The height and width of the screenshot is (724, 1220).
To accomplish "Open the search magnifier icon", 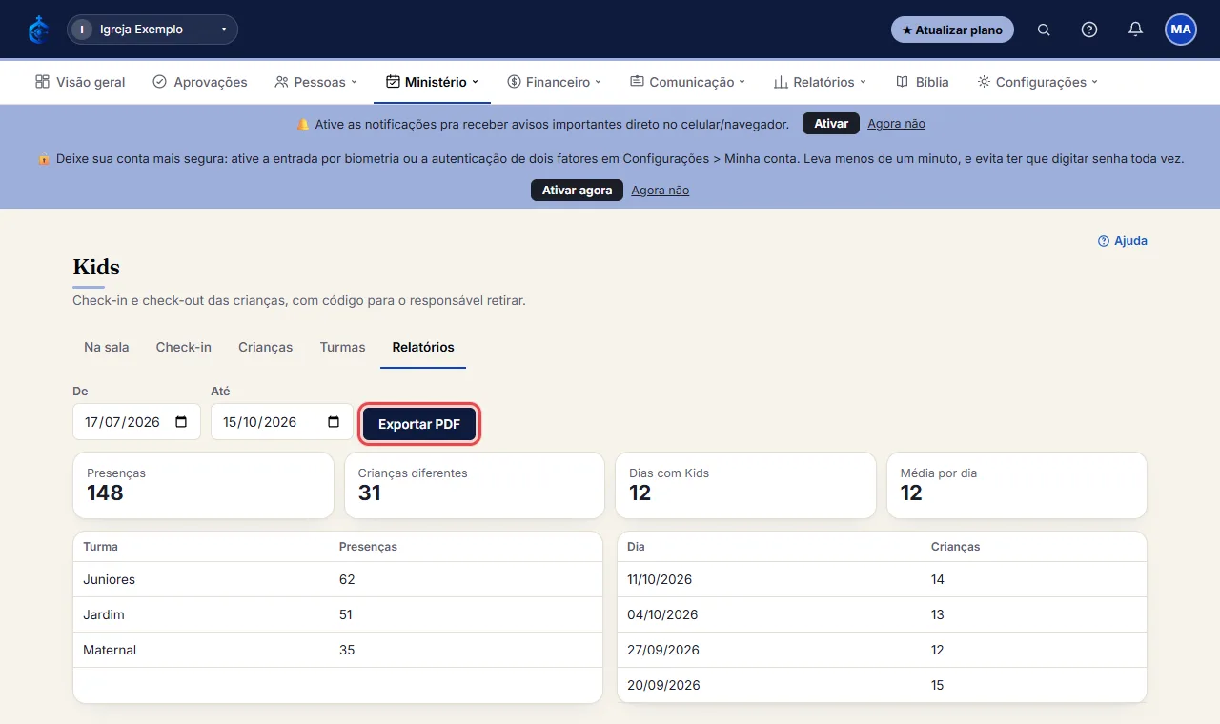I will (x=1044, y=30).
